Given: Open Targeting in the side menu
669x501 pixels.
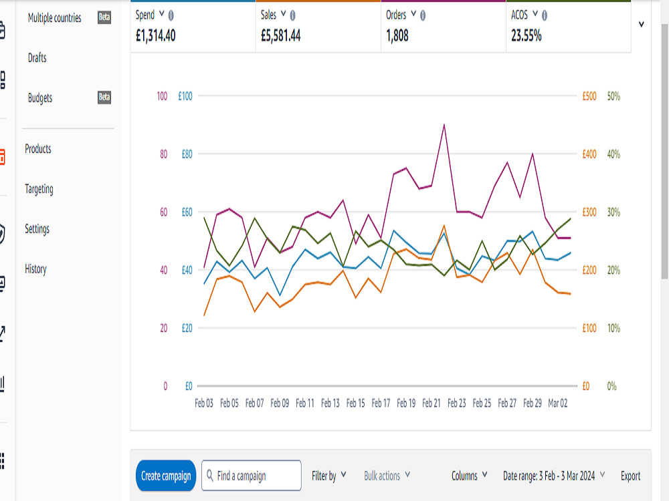Looking at the screenshot, I should (39, 189).
